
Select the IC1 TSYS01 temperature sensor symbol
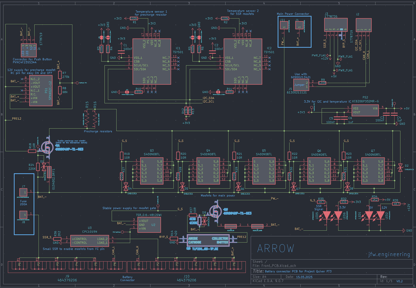pyautogui.click(x=152, y=62)
